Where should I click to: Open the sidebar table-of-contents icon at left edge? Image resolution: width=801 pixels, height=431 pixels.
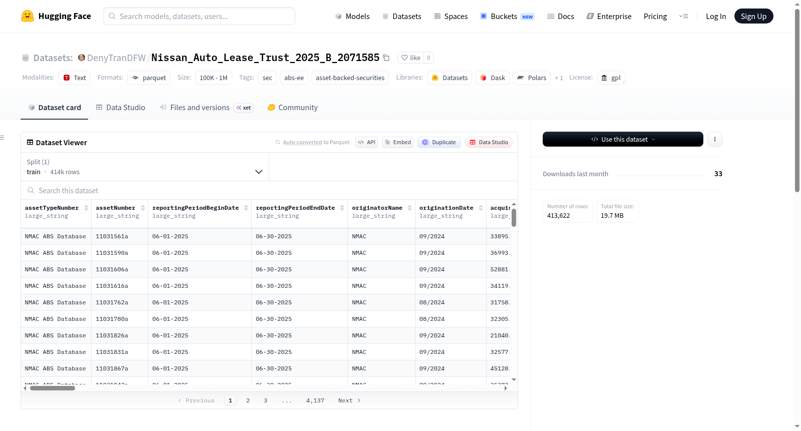(x=2, y=138)
